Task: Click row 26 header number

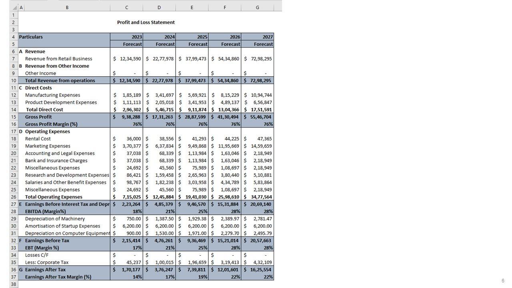Action: click(x=14, y=197)
